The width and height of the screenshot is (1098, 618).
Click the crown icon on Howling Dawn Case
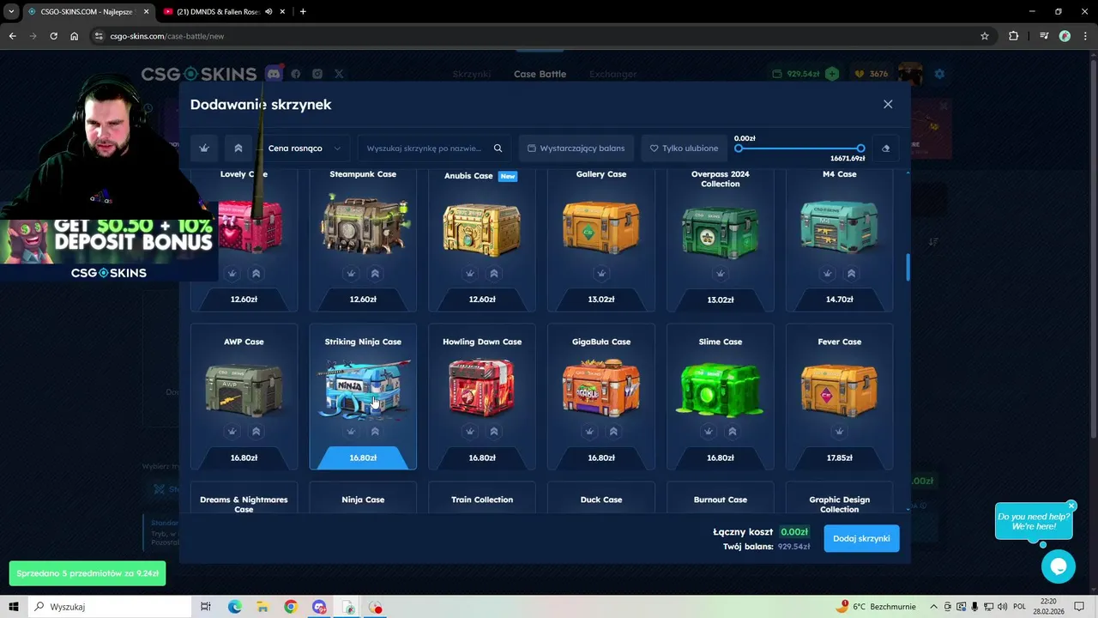pos(470,431)
